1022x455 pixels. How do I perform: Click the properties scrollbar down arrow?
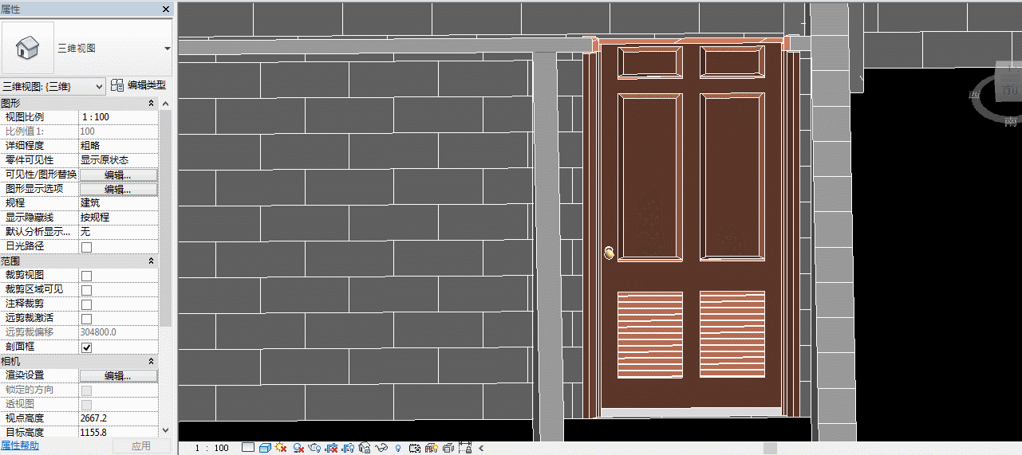[165, 430]
